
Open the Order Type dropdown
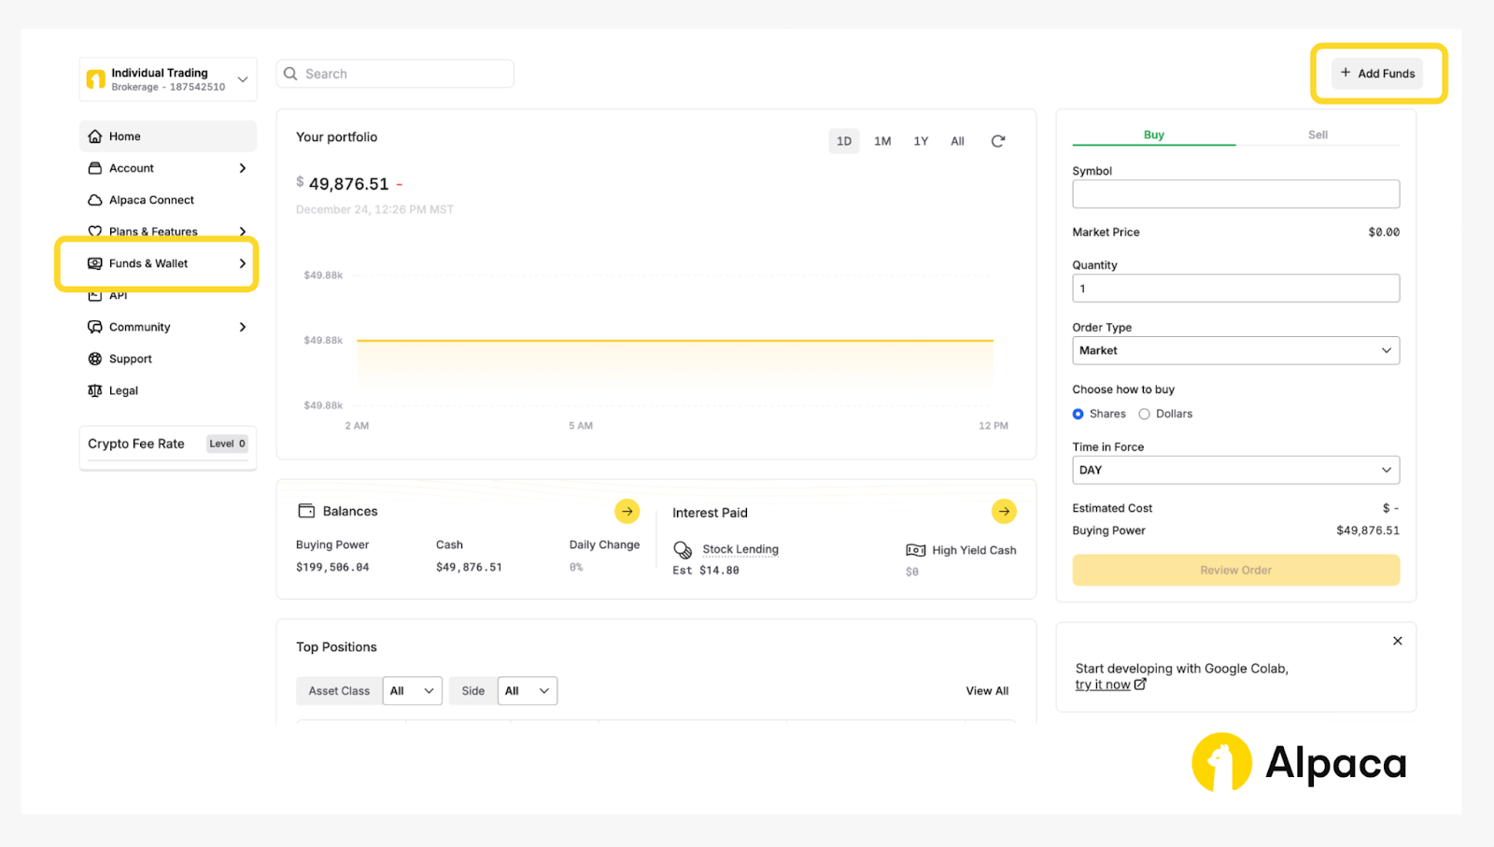click(1235, 350)
